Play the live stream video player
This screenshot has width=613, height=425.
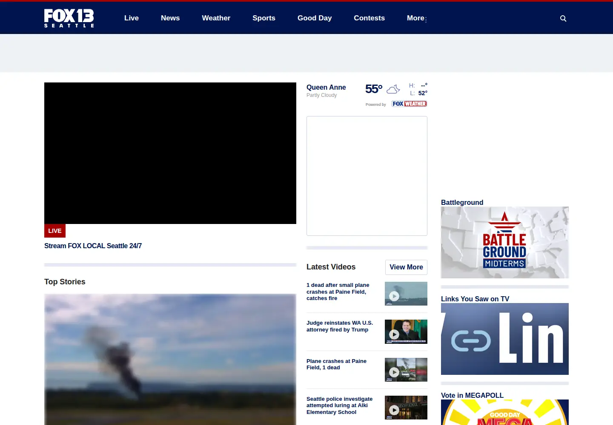click(170, 153)
